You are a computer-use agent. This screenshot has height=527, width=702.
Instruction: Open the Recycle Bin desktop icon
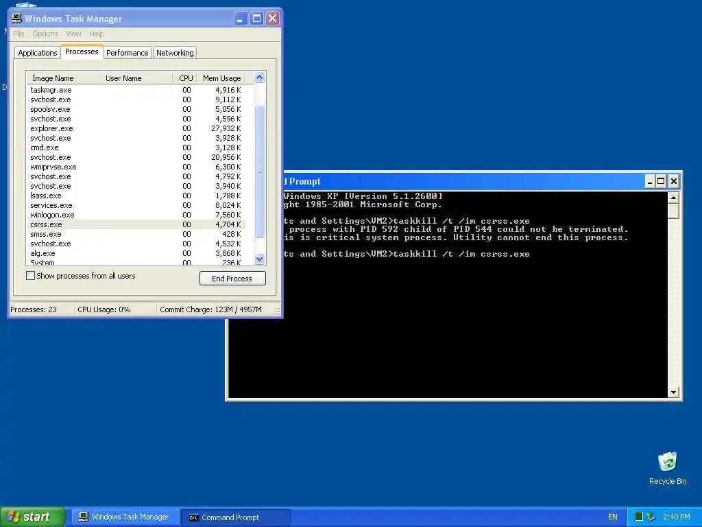pyautogui.click(x=668, y=468)
